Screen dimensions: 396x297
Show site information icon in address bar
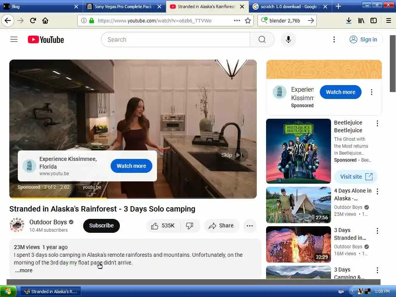pos(84,20)
